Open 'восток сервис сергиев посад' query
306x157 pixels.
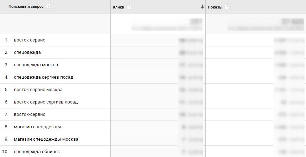pos(46,102)
